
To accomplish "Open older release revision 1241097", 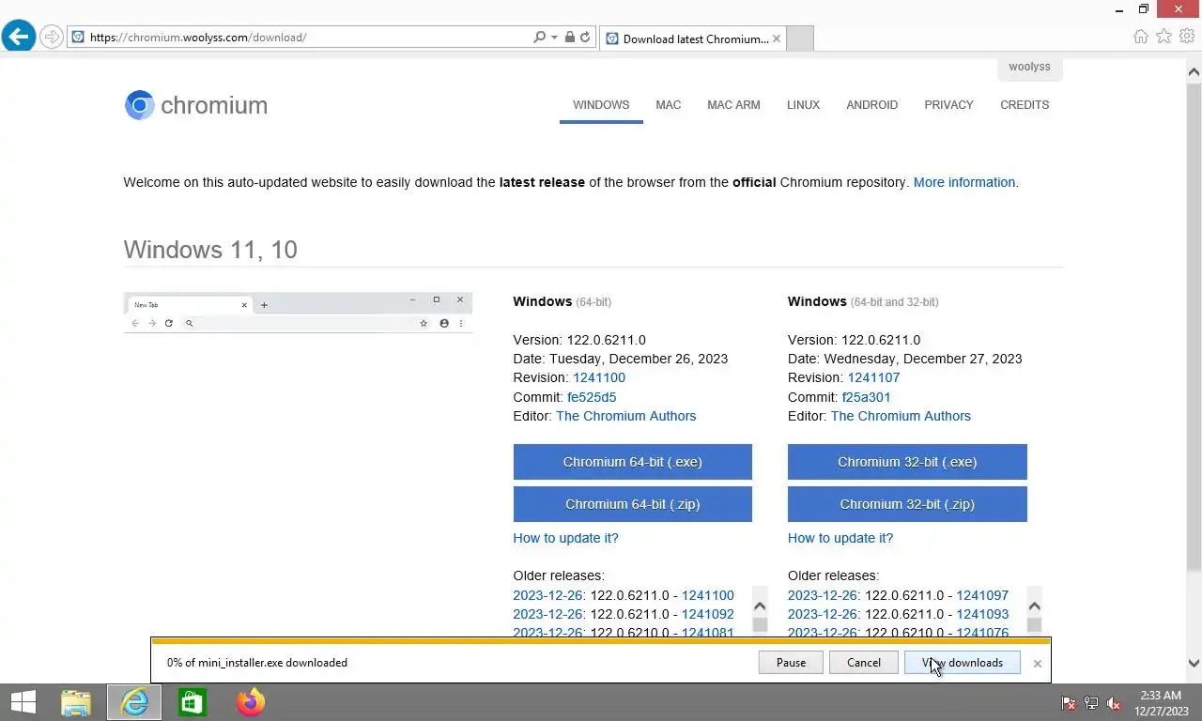I will tap(982, 595).
